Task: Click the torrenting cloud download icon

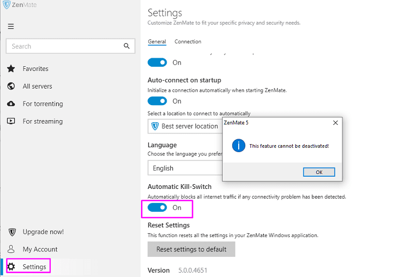Action: pos(11,104)
